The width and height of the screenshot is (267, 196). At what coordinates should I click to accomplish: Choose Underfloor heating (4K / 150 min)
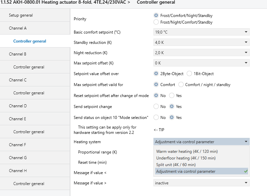(186, 158)
